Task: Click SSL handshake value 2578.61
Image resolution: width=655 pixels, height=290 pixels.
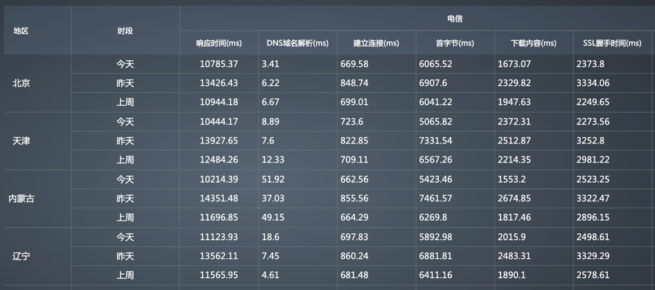Action: 593,275
